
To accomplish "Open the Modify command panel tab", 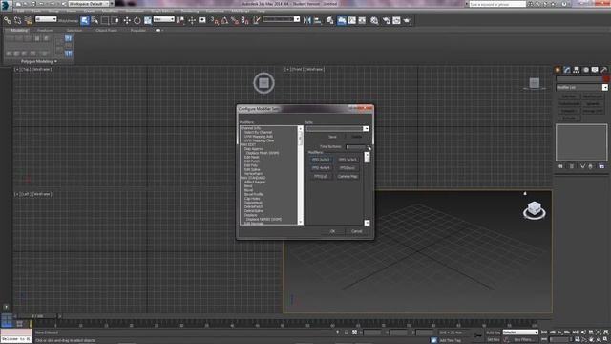I will point(567,70).
